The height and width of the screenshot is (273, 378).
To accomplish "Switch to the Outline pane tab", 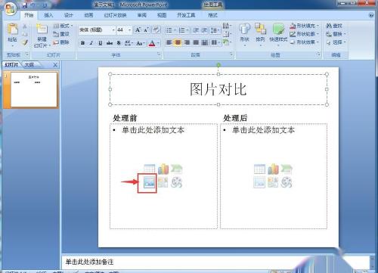I will coord(29,65).
